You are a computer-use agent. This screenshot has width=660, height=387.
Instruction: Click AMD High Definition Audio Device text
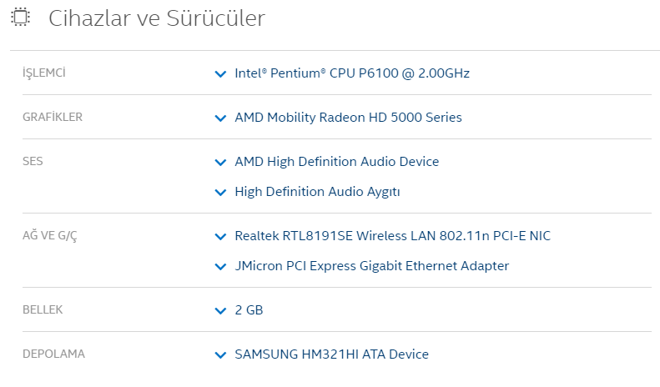tap(336, 162)
